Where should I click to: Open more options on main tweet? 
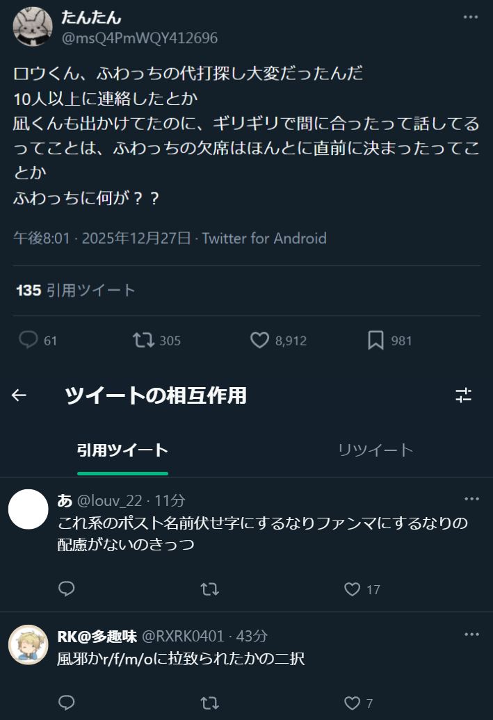click(471, 17)
